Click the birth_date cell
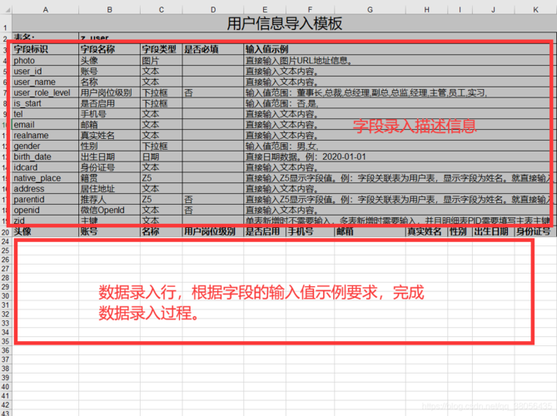Viewport: 557px width, 416px height. (x=46, y=156)
